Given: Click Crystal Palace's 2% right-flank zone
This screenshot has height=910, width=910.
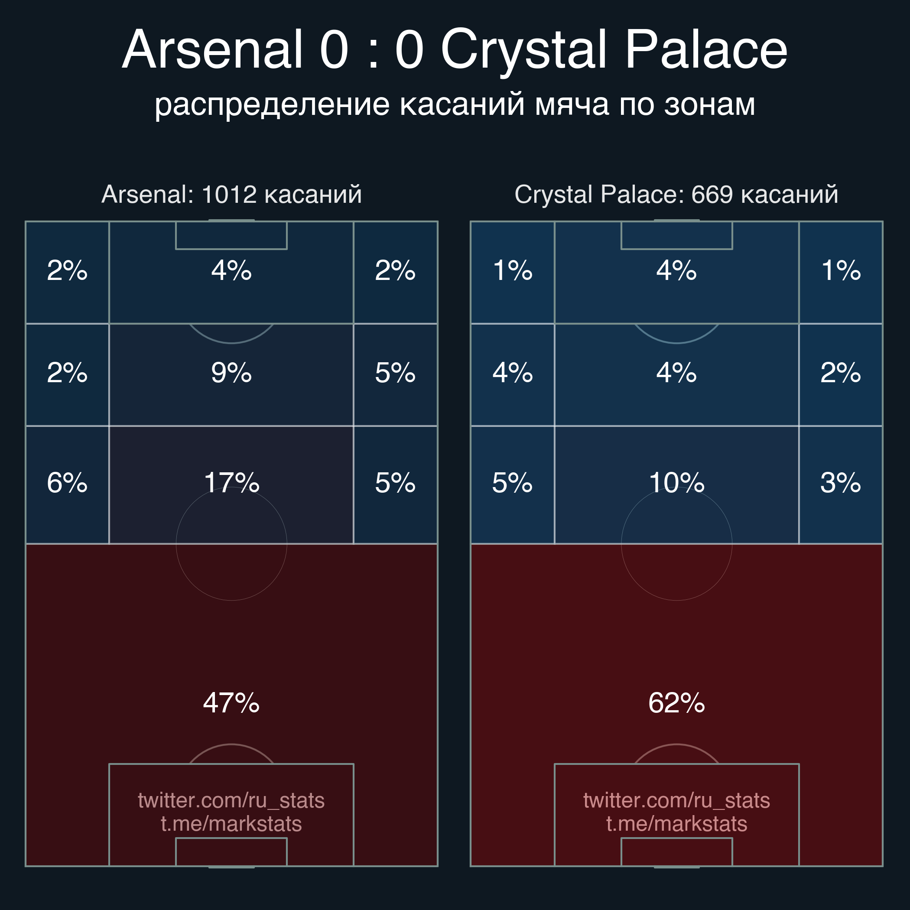Looking at the screenshot, I should (x=840, y=373).
